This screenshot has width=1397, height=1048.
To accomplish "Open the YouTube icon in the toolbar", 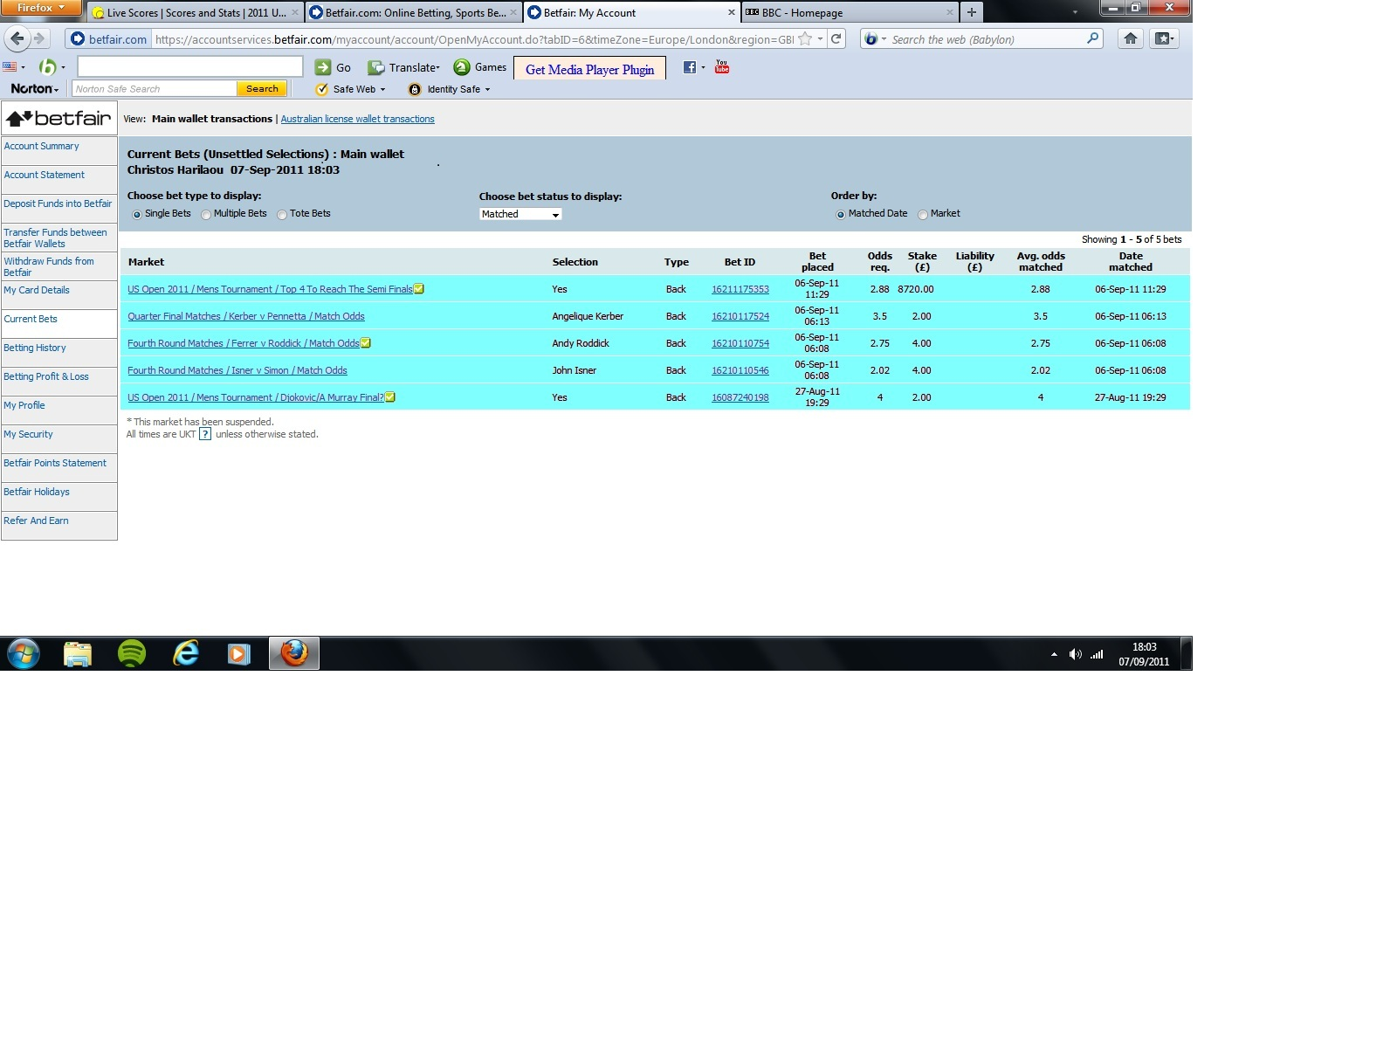I will coord(722,66).
